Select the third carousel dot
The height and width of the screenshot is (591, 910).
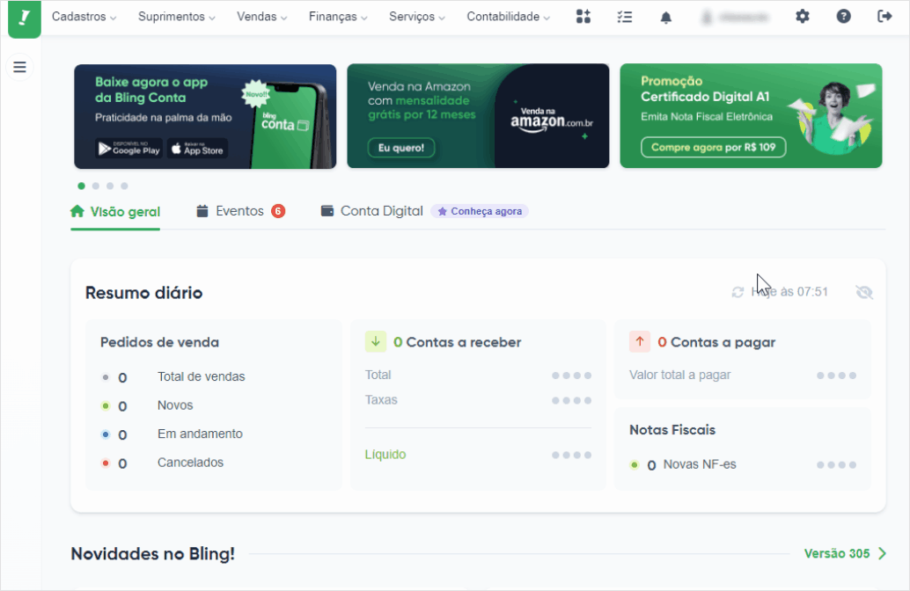click(110, 186)
